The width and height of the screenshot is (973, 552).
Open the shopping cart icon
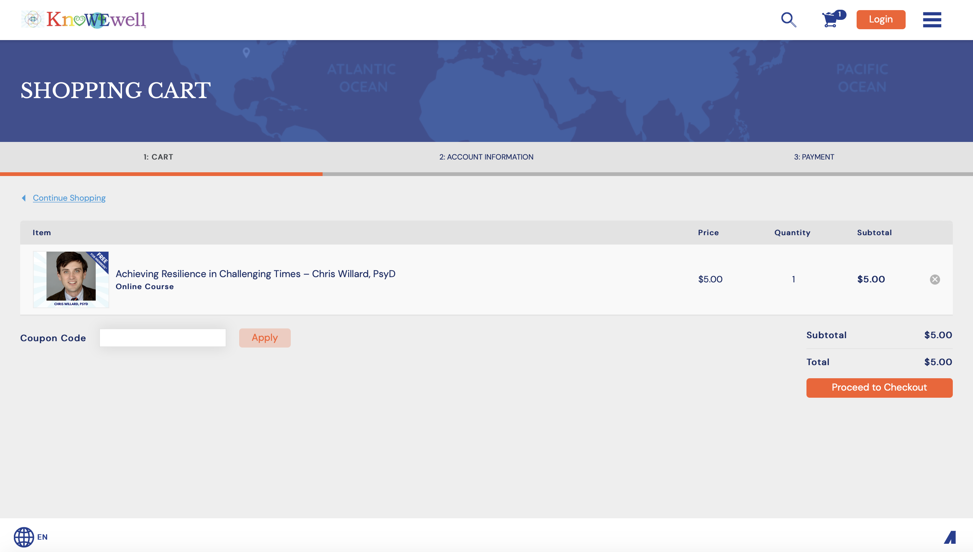click(x=830, y=20)
